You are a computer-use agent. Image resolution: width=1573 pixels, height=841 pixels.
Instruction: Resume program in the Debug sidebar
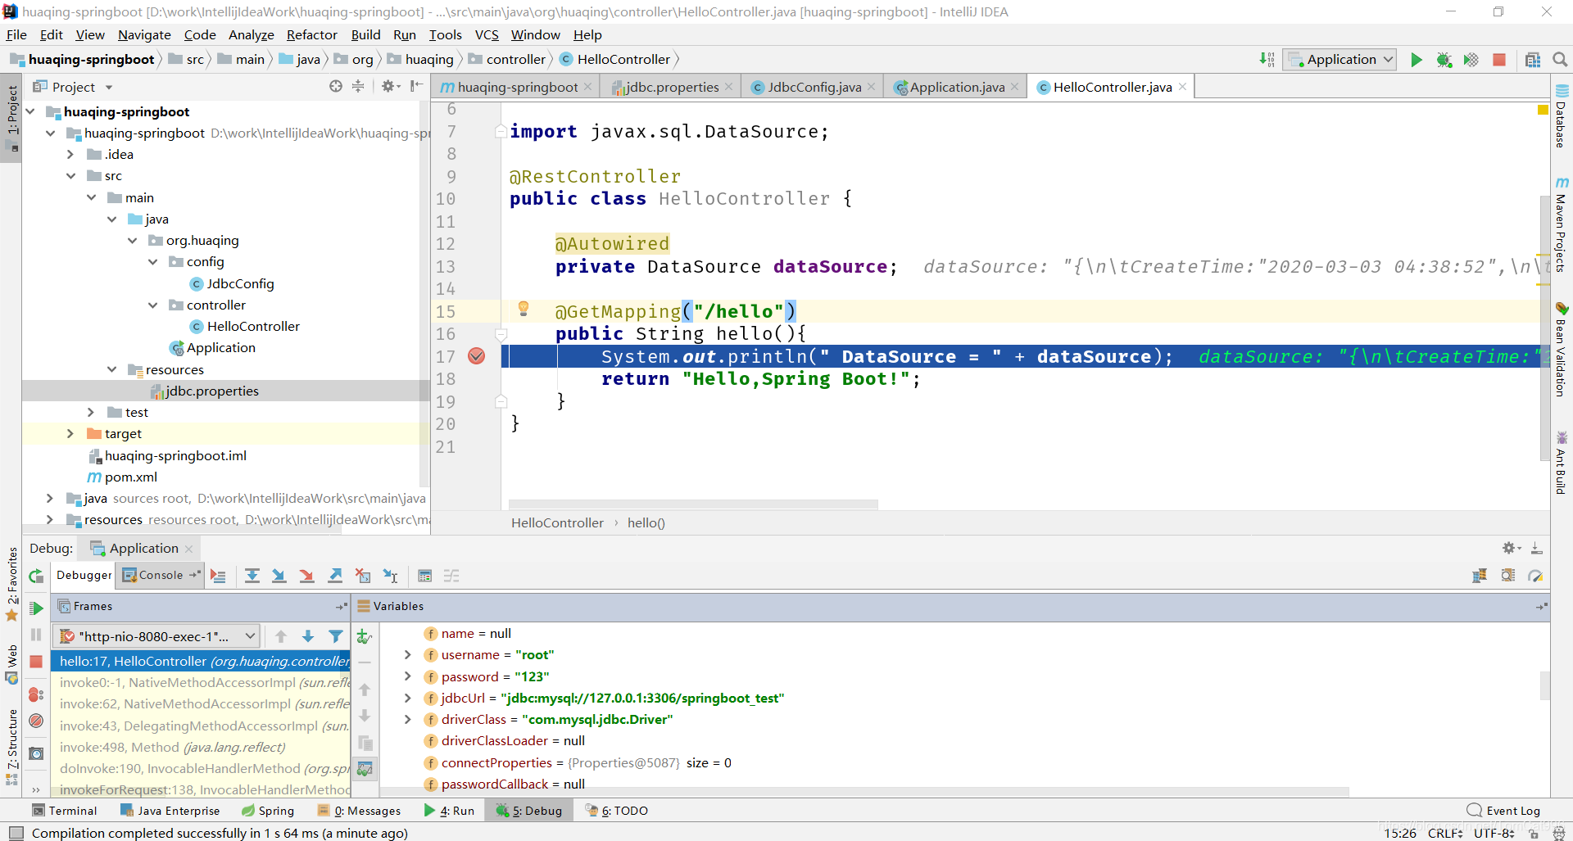pyautogui.click(x=36, y=608)
